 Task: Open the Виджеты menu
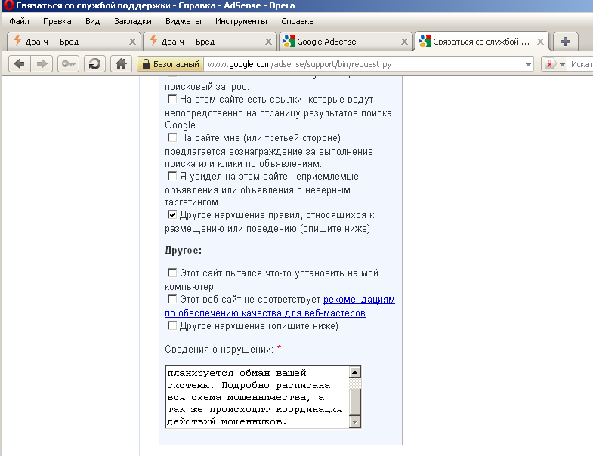click(x=184, y=21)
